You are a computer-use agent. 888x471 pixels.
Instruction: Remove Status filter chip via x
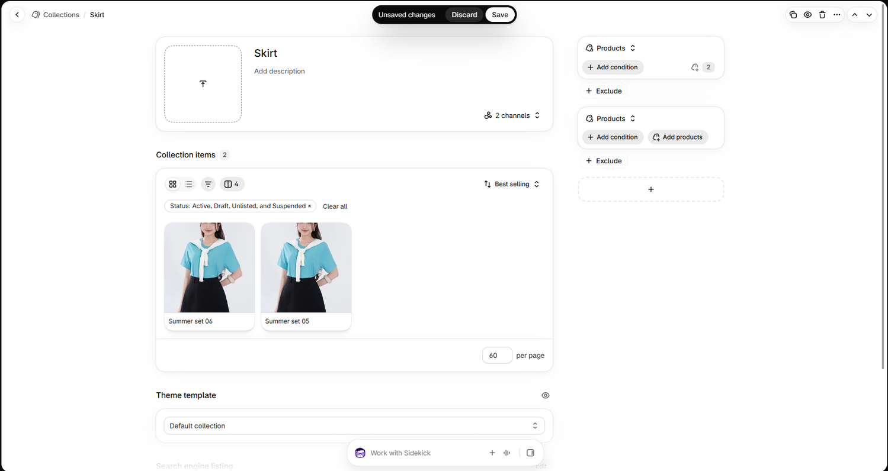point(309,206)
